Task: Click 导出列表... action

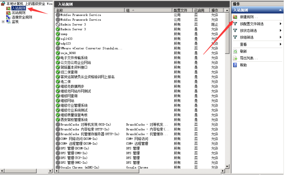Action: pos(249,58)
